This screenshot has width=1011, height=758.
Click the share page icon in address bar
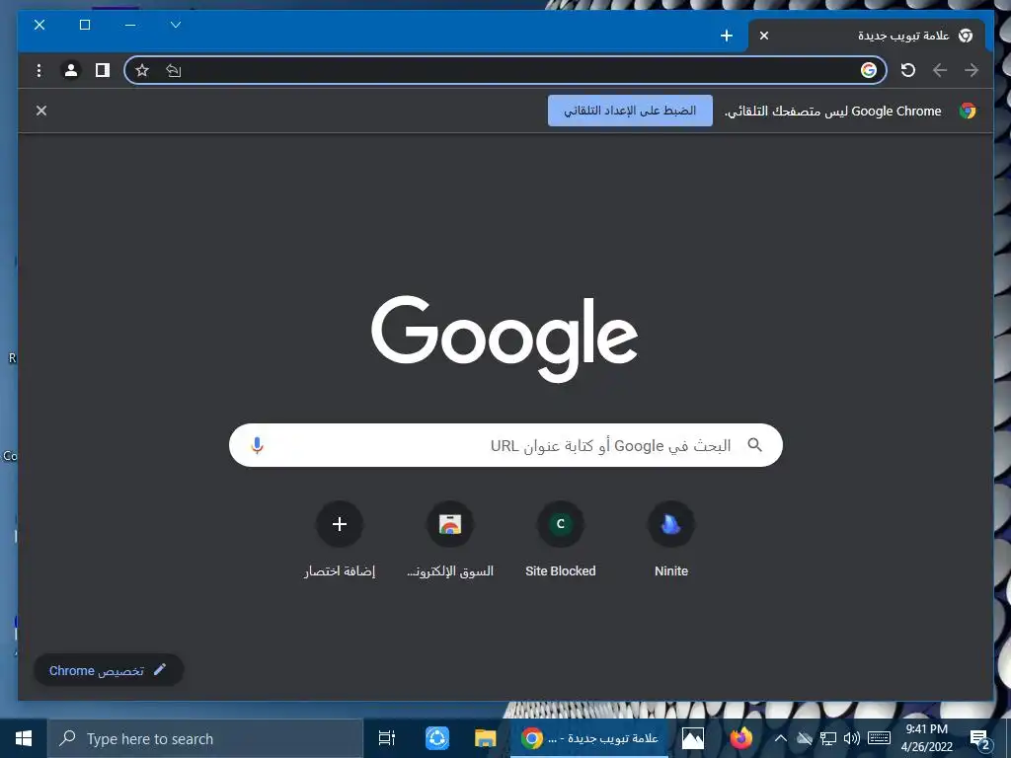coord(174,70)
